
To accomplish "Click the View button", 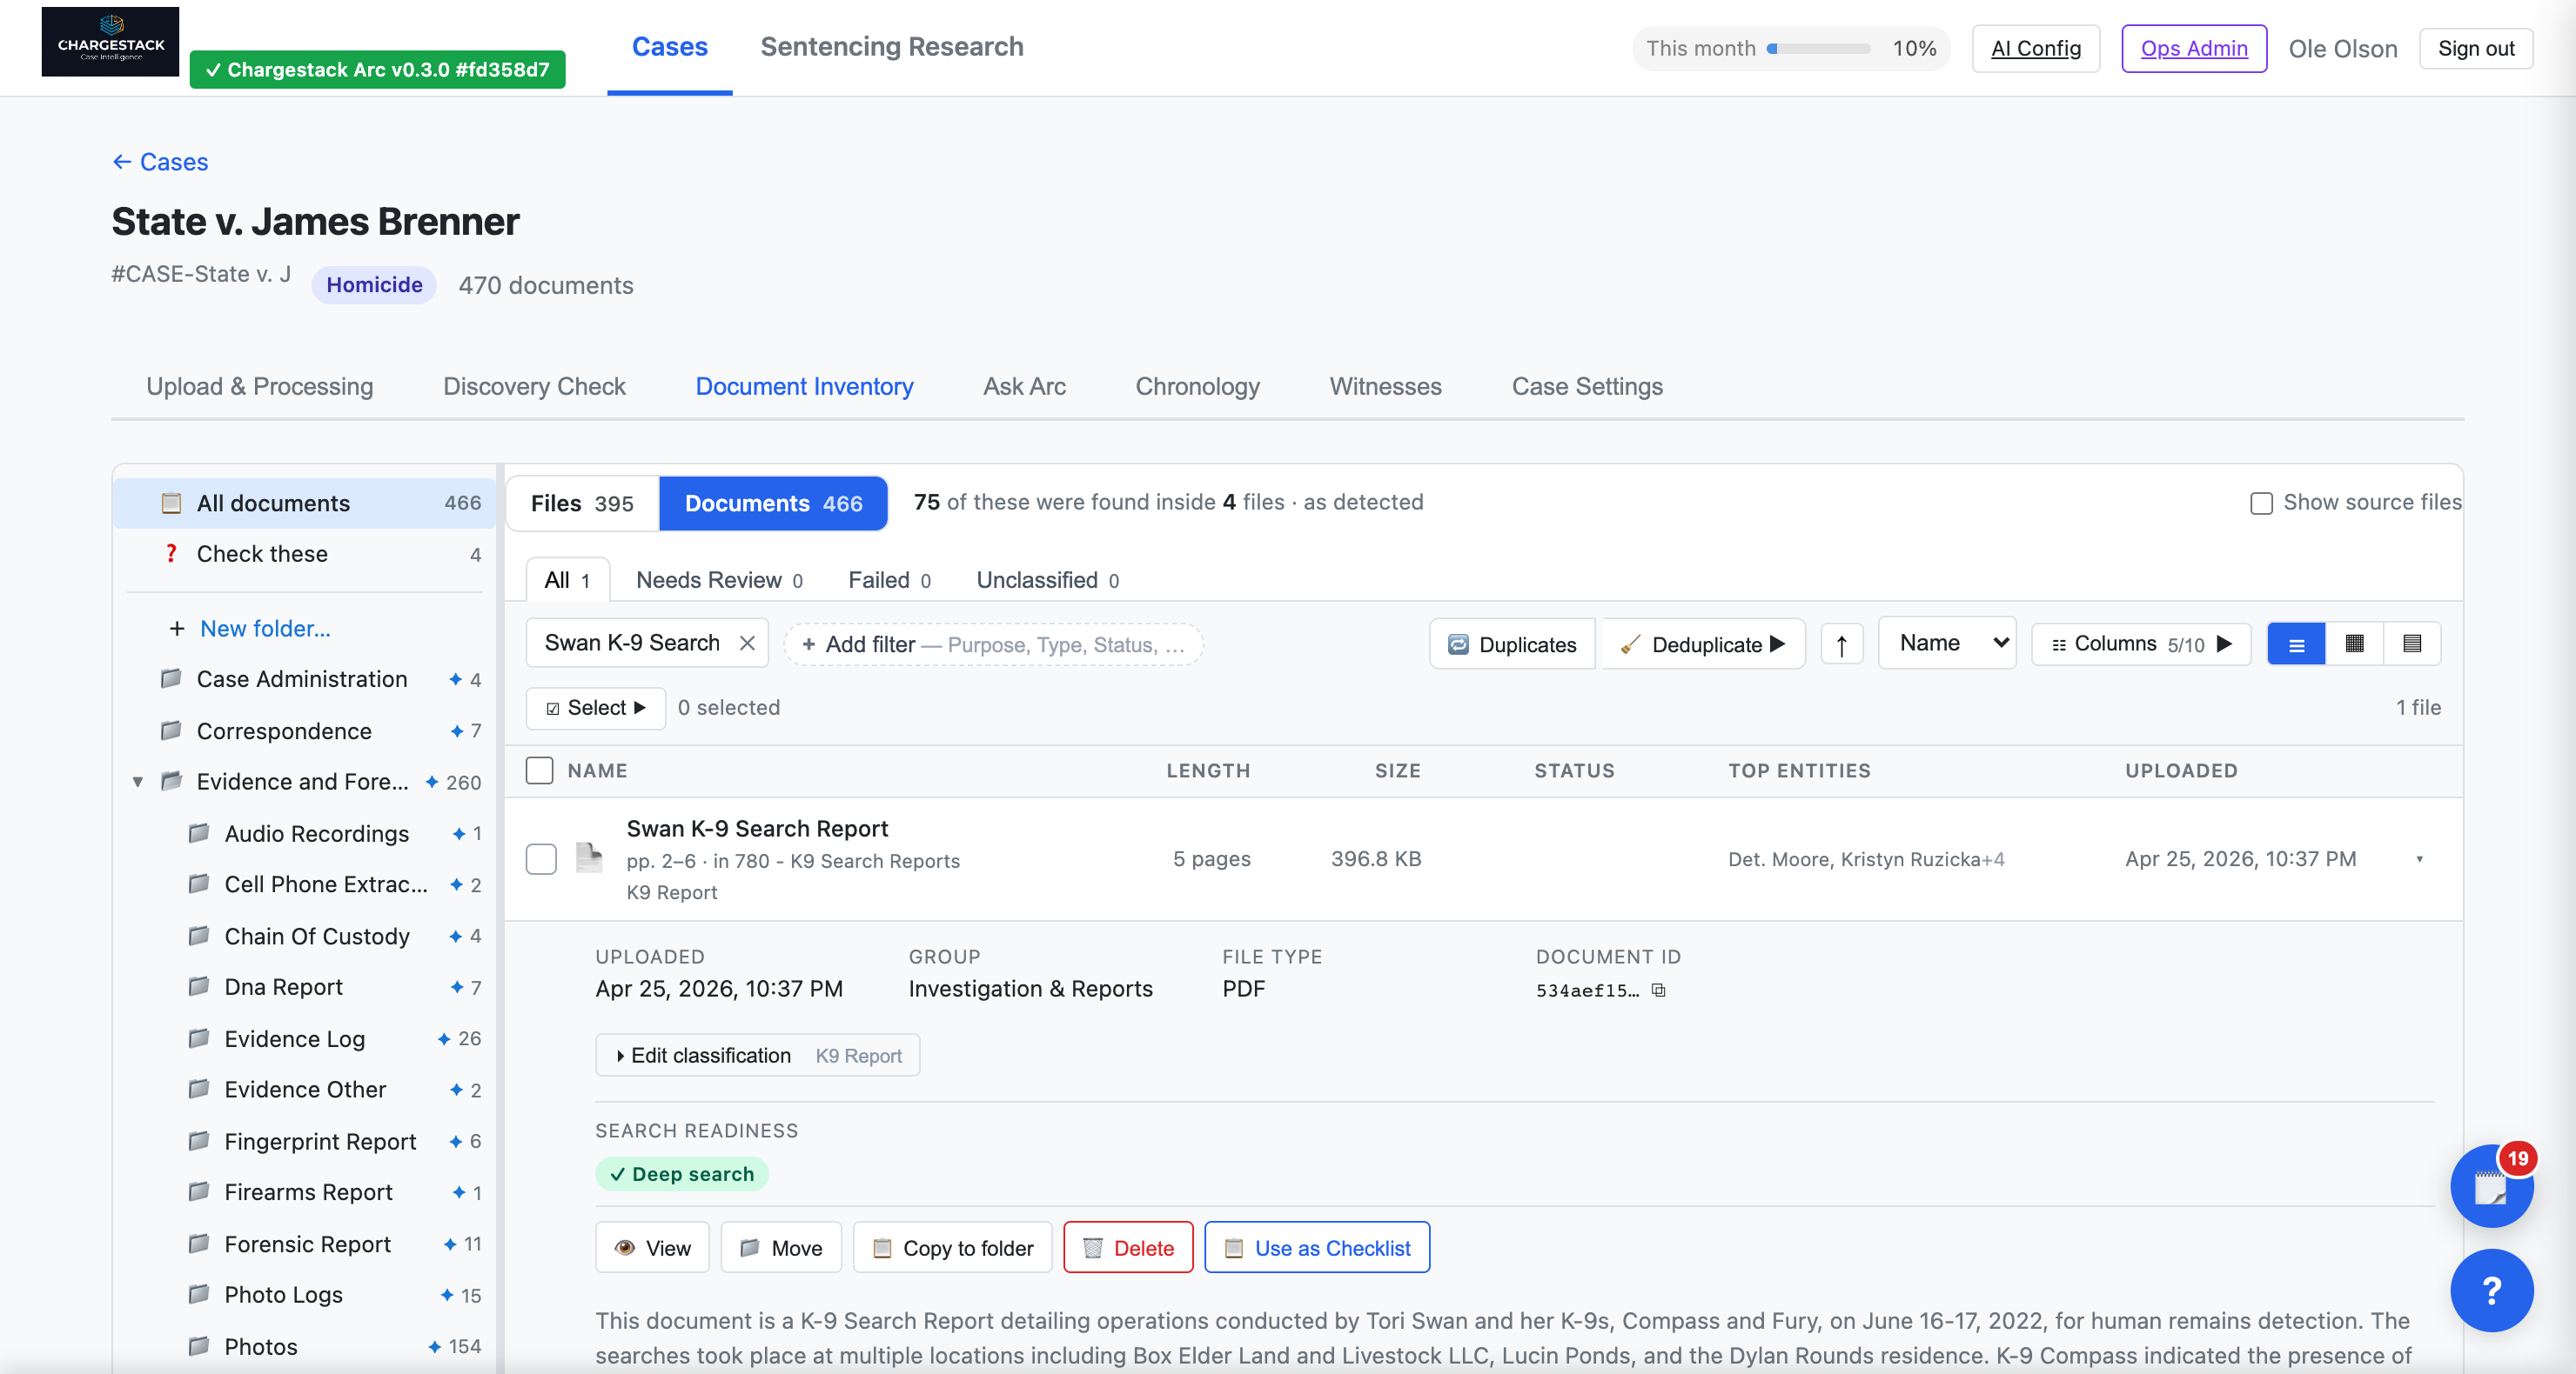I will tap(652, 1247).
